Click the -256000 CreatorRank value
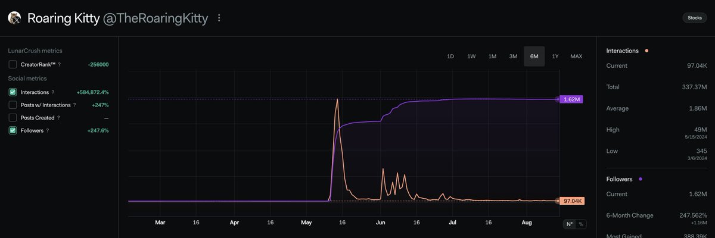The image size is (715, 238). 97,64
